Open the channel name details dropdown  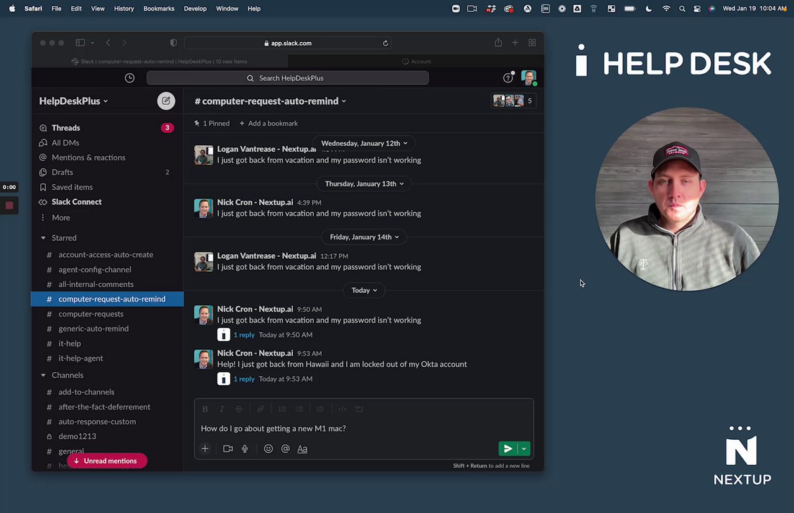pyautogui.click(x=270, y=101)
